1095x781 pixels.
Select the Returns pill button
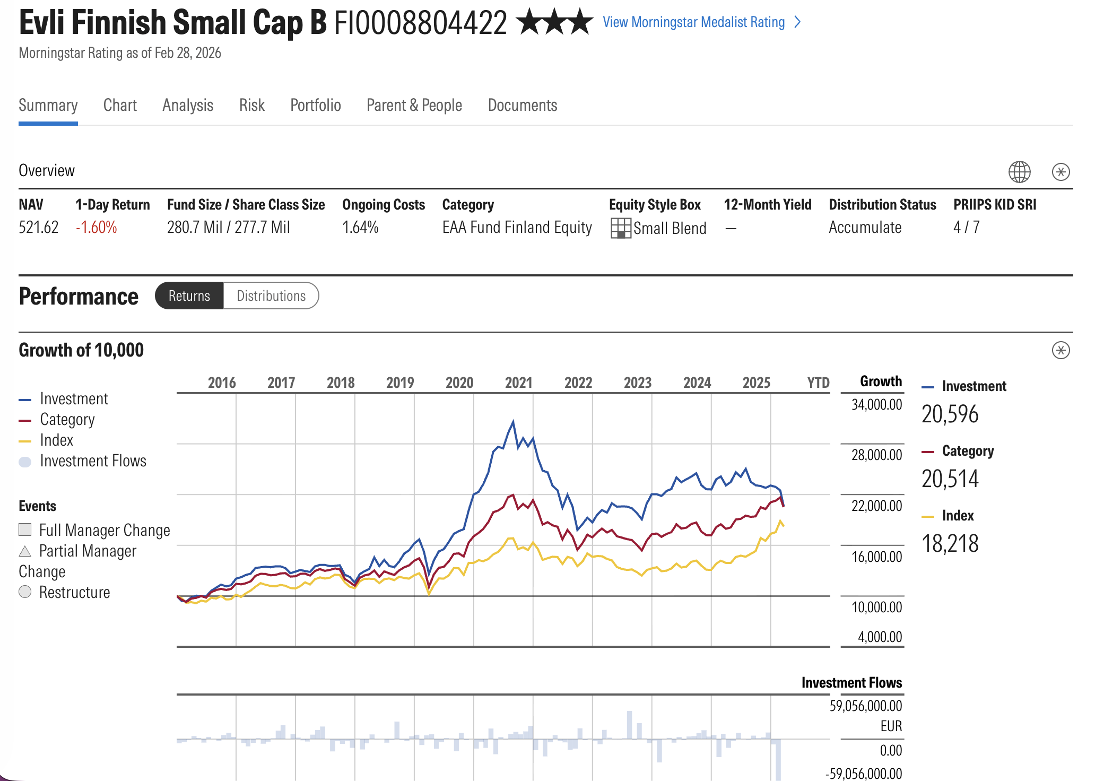point(189,296)
